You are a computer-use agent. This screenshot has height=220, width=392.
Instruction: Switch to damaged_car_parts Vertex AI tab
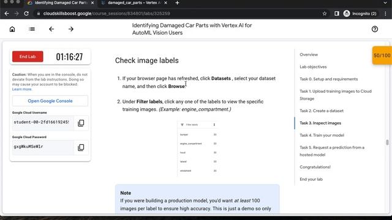point(134,2)
